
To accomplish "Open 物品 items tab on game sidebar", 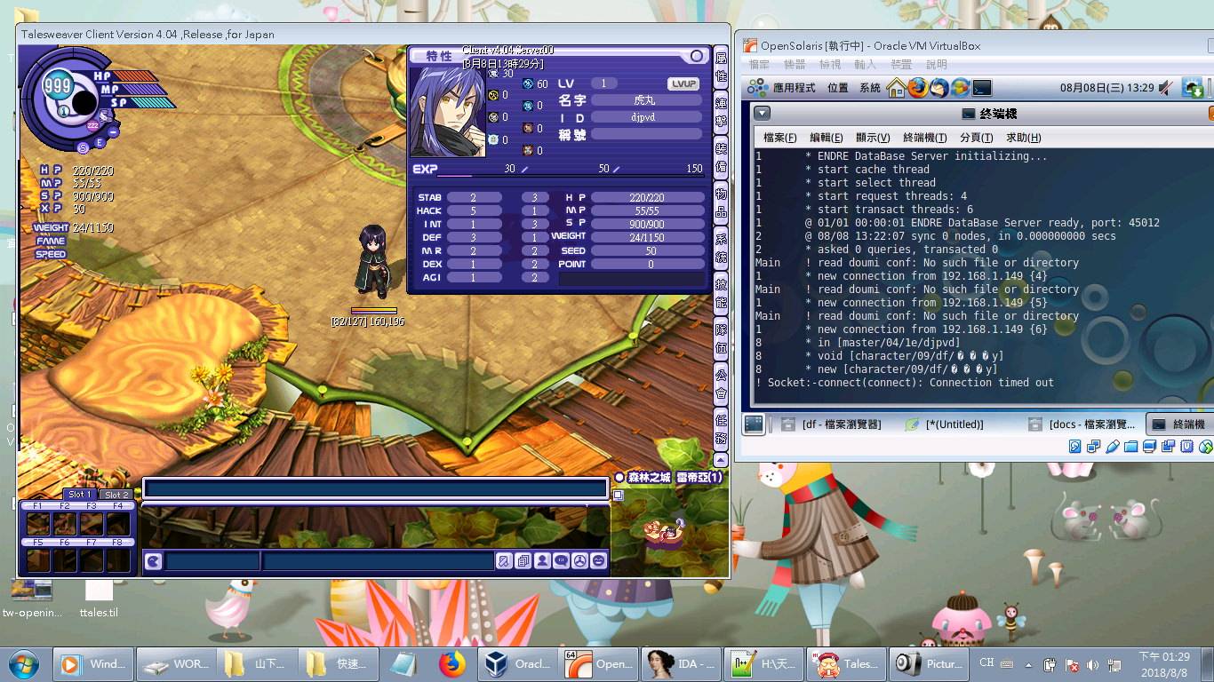I will pyautogui.click(x=721, y=204).
